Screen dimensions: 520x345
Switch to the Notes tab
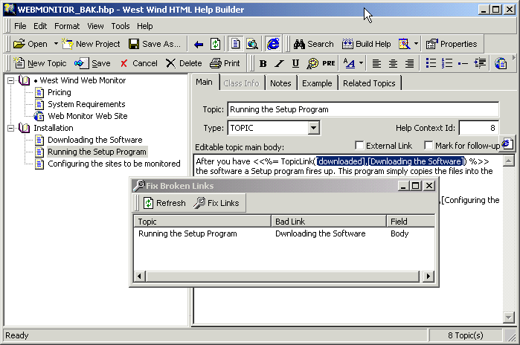point(280,83)
